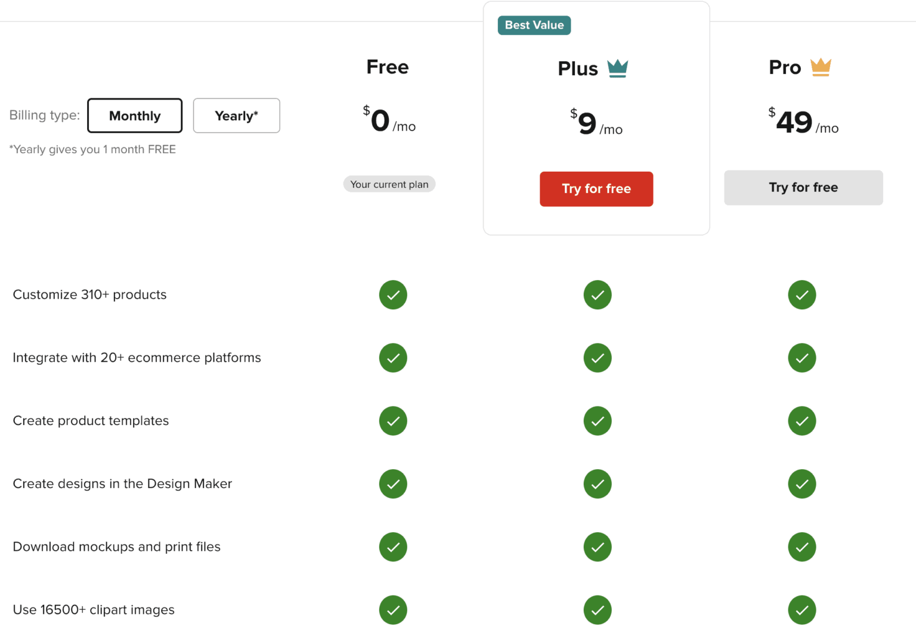Click Plus plan checkmark for ecommerce platforms integration
916x636 pixels.
(598, 358)
